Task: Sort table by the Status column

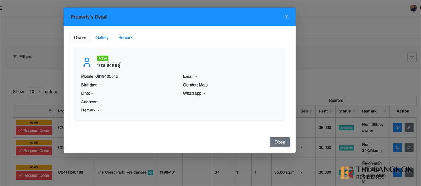Action: tap(347, 111)
